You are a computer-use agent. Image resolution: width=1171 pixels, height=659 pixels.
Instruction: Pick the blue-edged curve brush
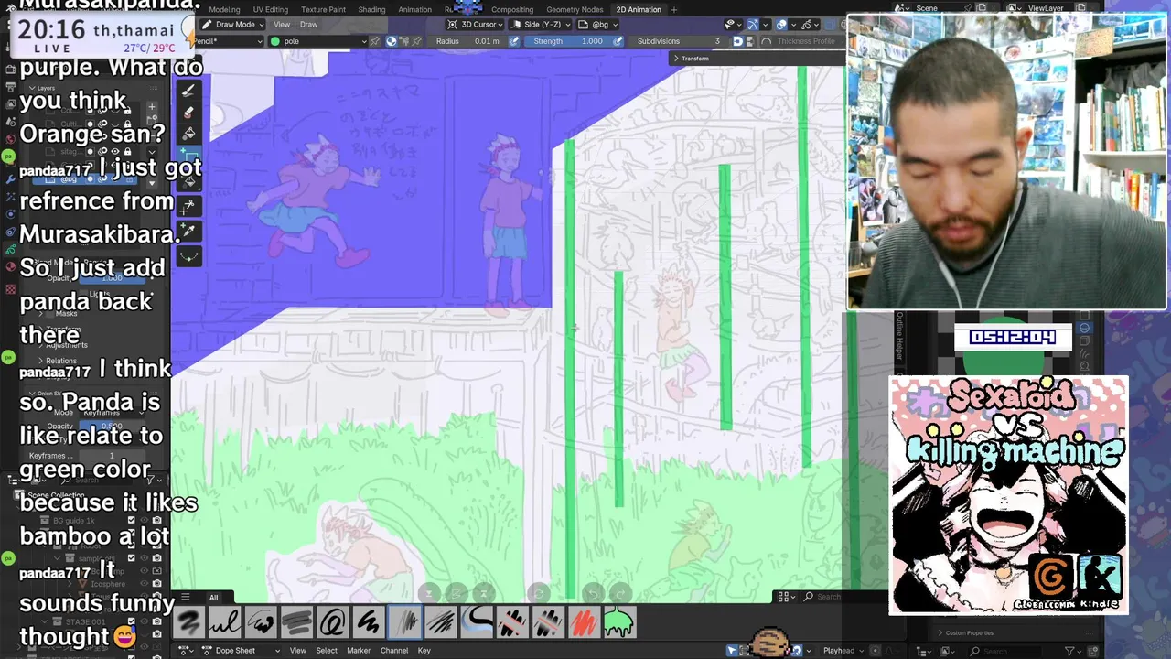476,623
